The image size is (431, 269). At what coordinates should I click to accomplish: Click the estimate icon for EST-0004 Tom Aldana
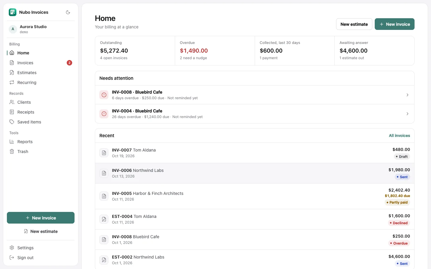point(104,219)
